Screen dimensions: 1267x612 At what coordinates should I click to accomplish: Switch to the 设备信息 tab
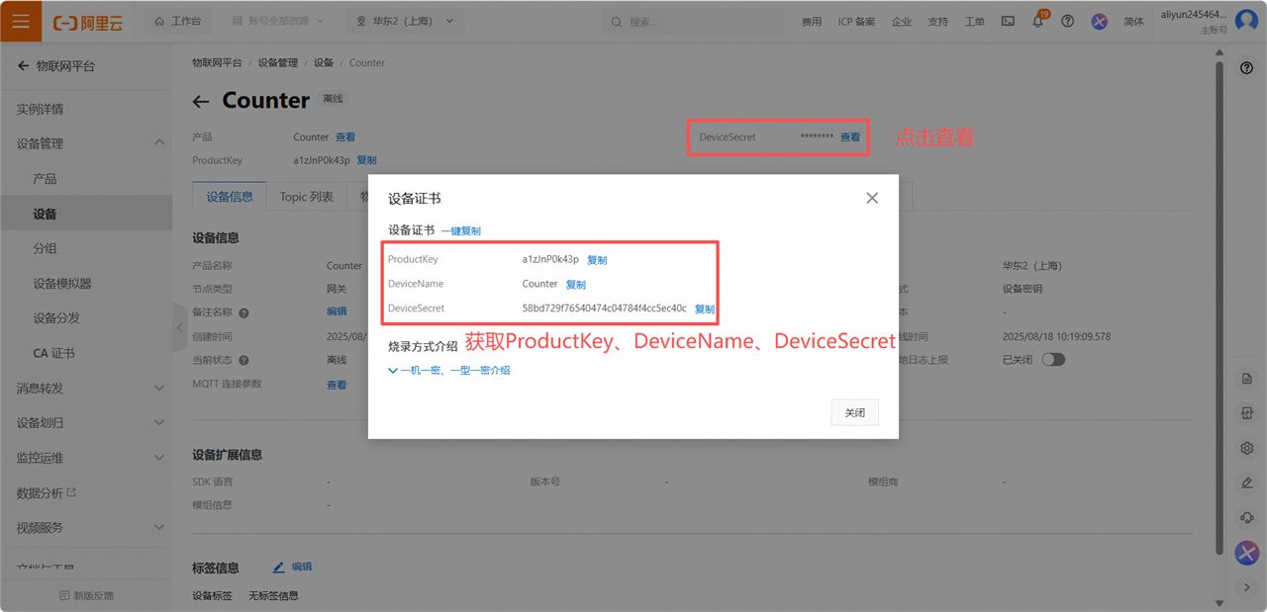(x=229, y=197)
